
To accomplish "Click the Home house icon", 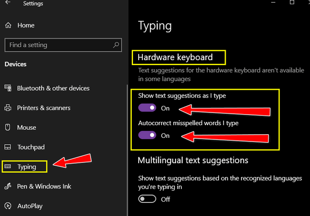I will point(8,25).
